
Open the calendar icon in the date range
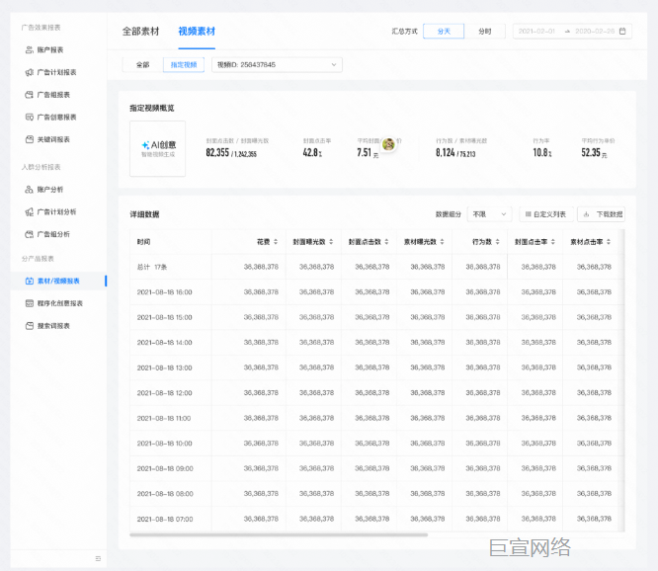pyautogui.click(x=622, y=32)
